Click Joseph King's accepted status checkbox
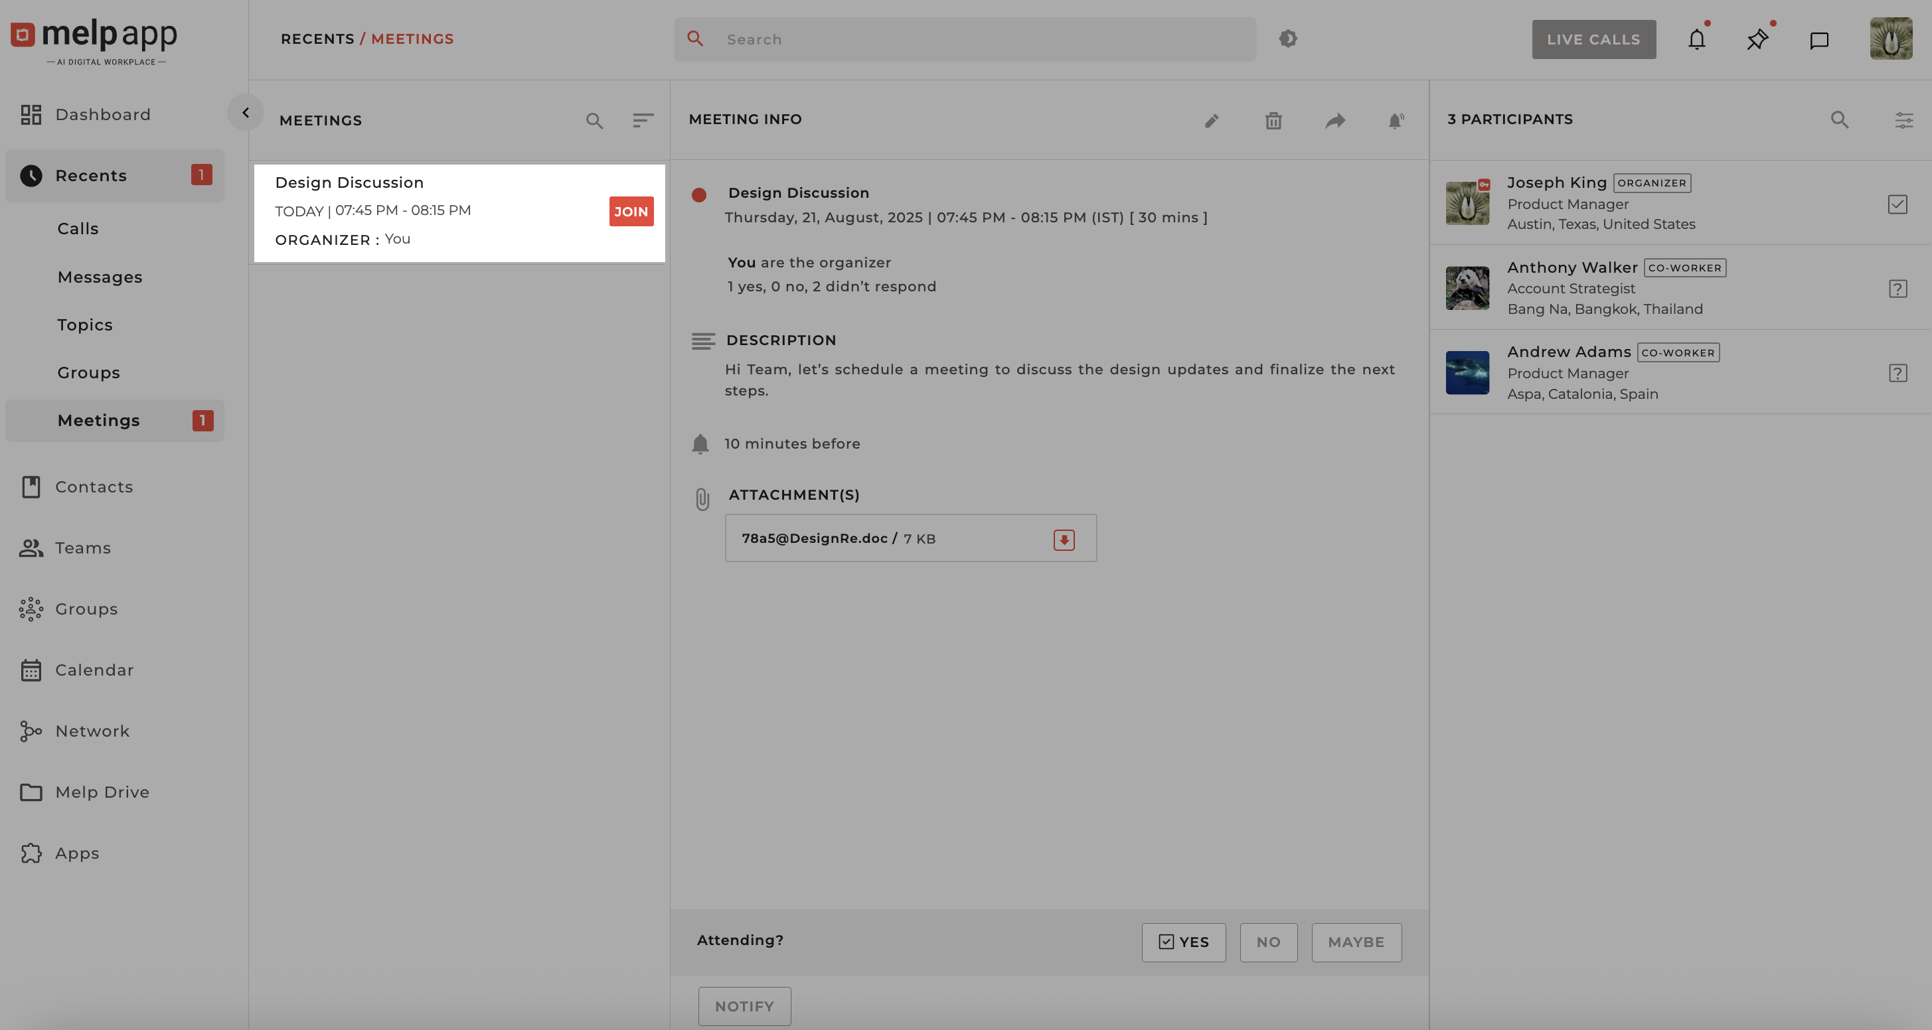1932x1030 pixels. (1897, 204)
